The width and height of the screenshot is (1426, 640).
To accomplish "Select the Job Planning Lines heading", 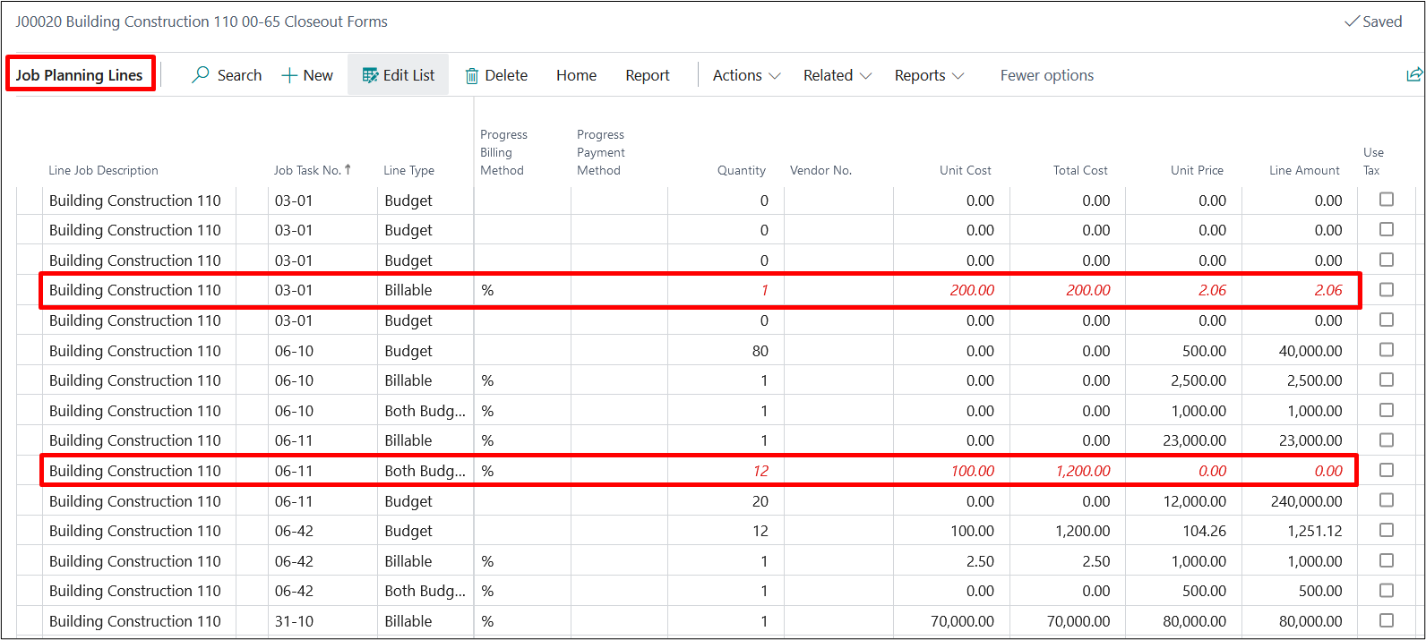I will pos(80,75).
